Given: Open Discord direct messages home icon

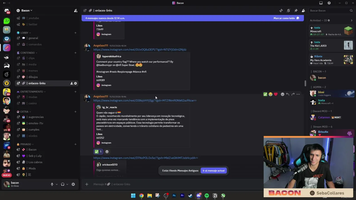Looking at the screenshot, I should (7, 11).
